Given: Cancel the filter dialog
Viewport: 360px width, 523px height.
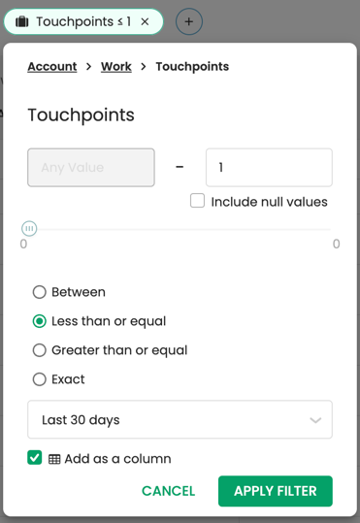Looking at the screenshot, I should pyautogui.click(x=168, y=491).
